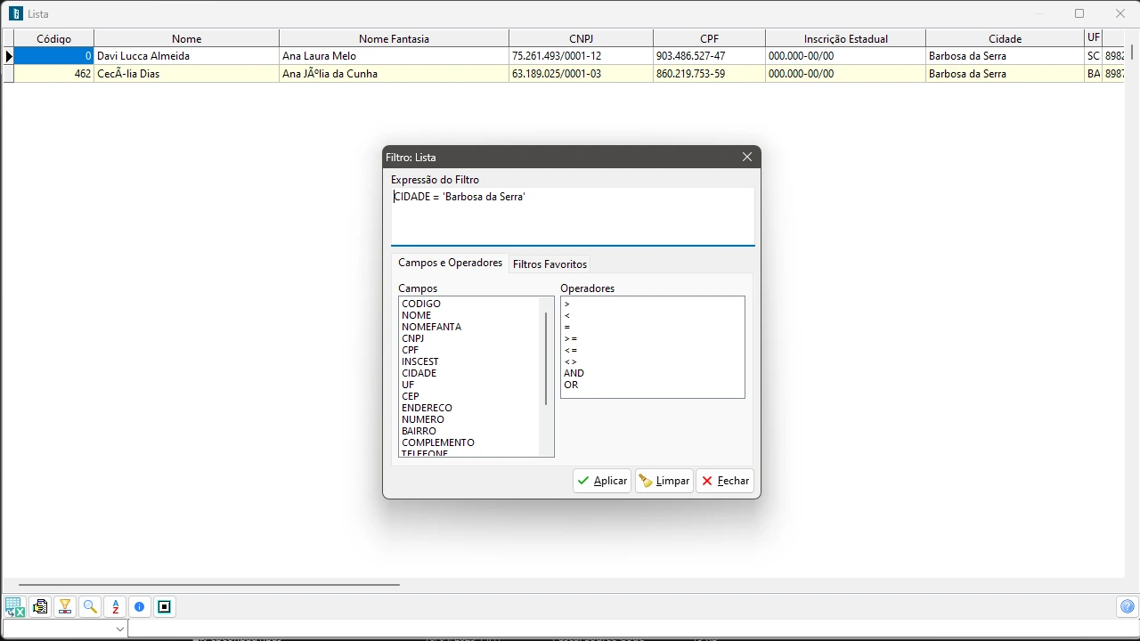Select CNPJ in the Campos list
This screenshot has height=641, width=1140.
(x=412, y=338)
